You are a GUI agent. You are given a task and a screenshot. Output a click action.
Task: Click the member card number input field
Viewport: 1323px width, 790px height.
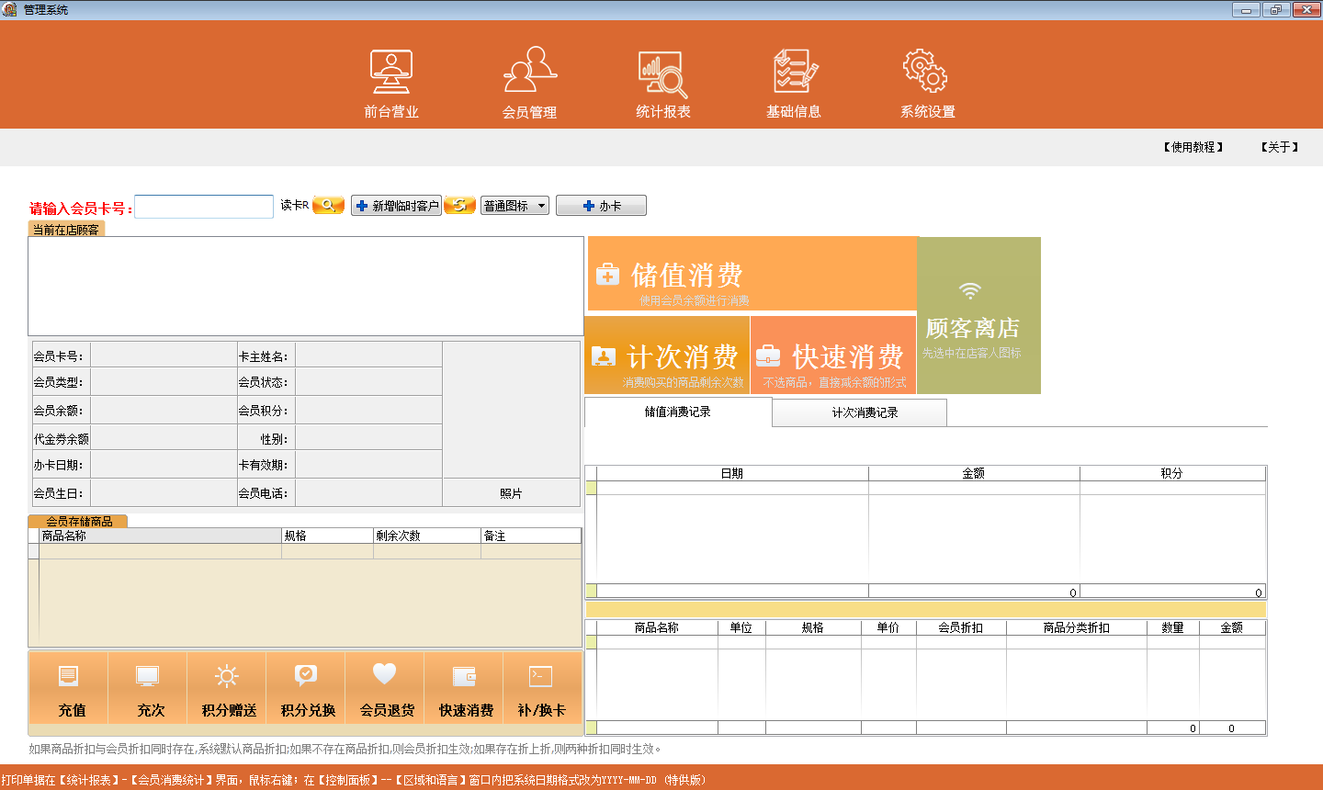pyautogui.click(x=204, y=207)
